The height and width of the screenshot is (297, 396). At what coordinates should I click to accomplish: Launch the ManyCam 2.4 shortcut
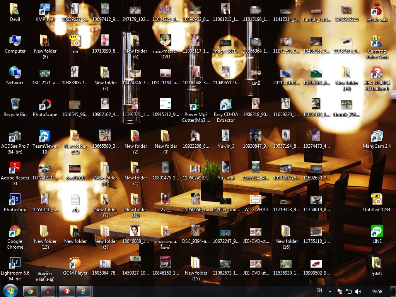tap(377, 139)
